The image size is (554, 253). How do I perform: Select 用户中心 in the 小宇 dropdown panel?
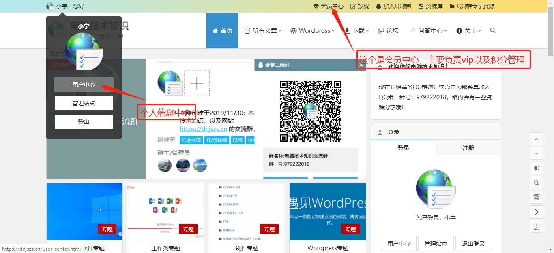click(84, 85)
